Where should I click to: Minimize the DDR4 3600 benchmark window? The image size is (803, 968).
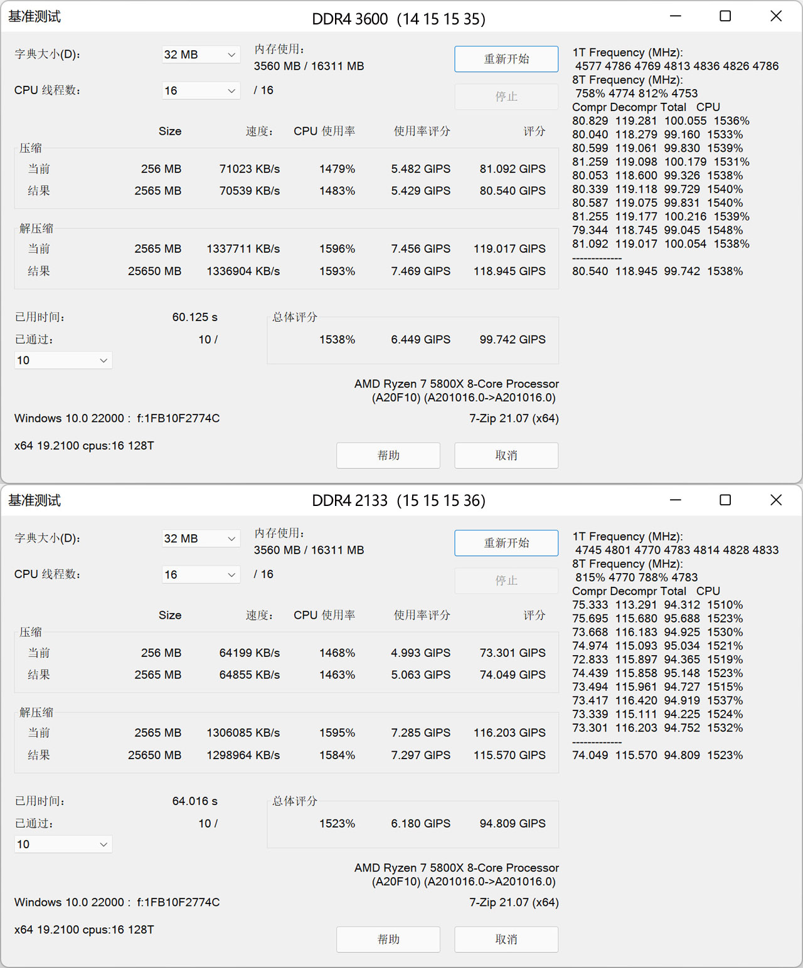(674, 16)
